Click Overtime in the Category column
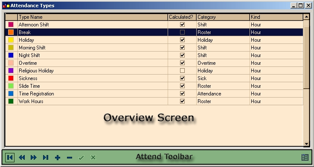The width and height of the screenshot is (314, 167). (x=223, y=63)
